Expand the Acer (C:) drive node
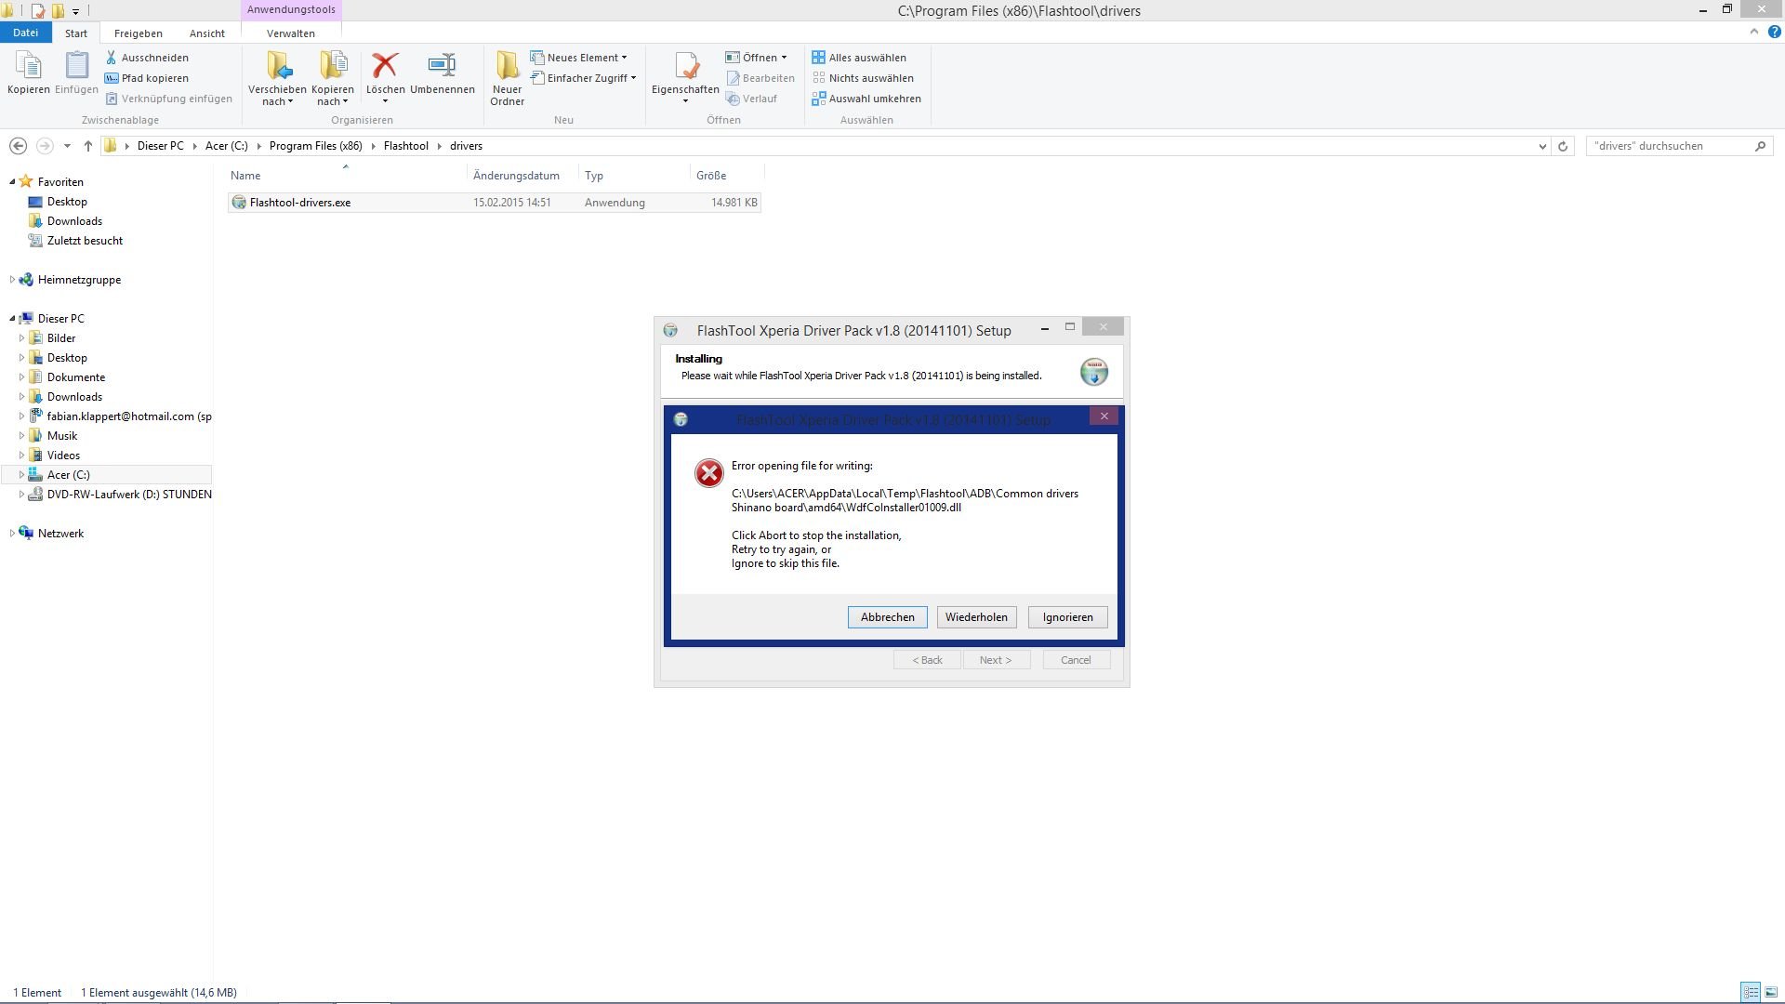 pyautogui.click(x=21, y=475)
